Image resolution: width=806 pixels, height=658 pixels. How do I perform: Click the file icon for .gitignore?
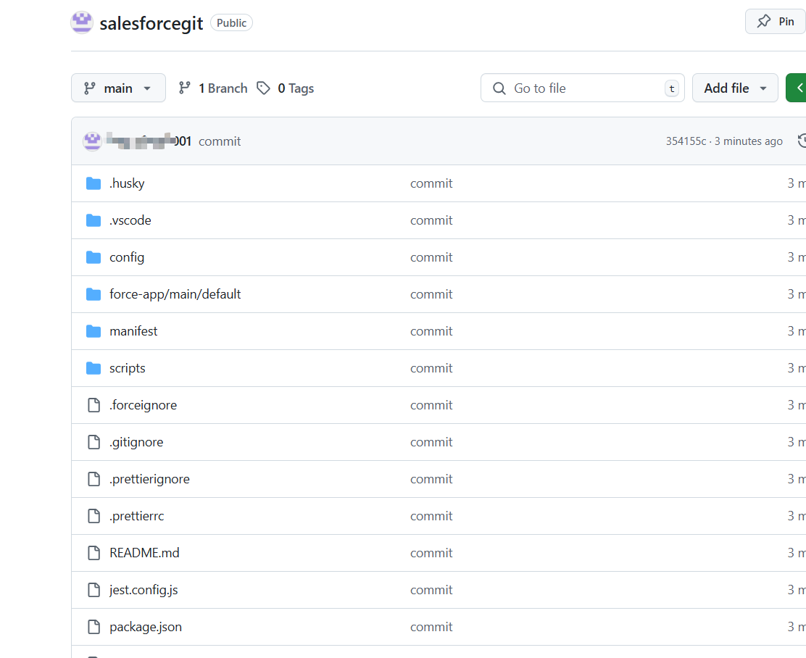click(94, 442)
